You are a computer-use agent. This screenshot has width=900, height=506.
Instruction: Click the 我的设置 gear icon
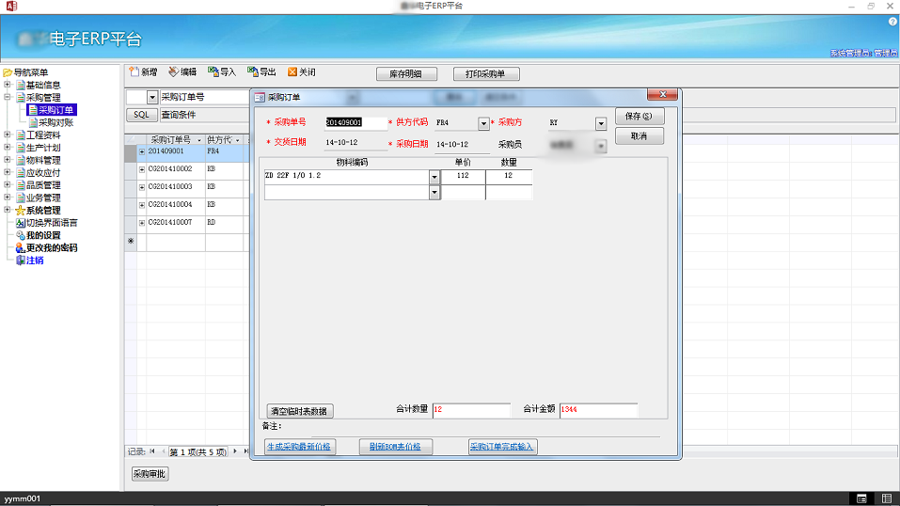(x=21, y=235)
